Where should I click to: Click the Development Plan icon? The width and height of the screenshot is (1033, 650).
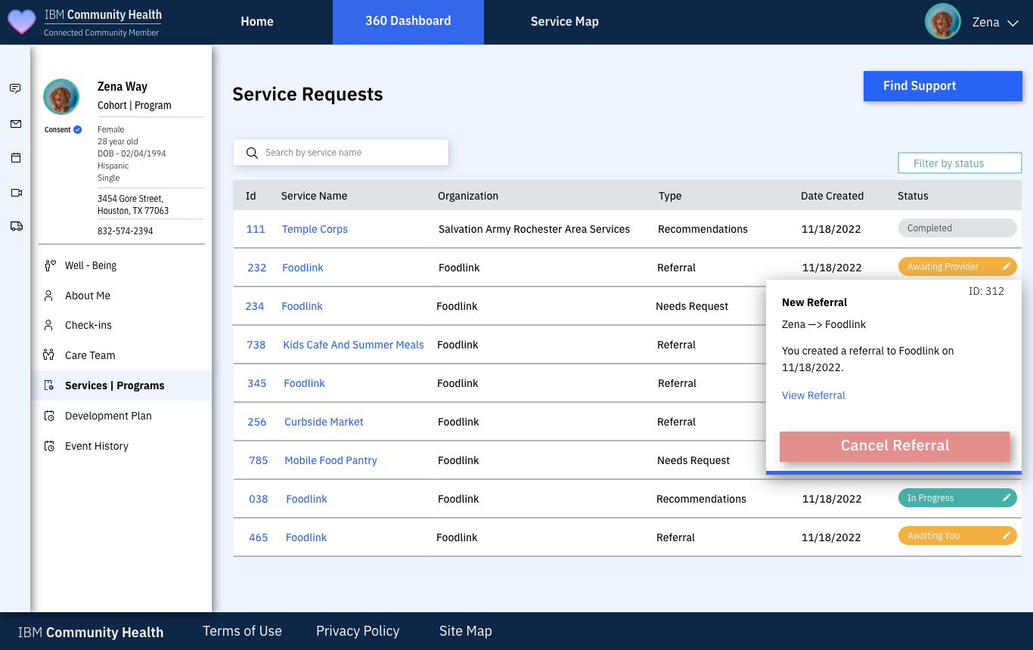(49, 416)
